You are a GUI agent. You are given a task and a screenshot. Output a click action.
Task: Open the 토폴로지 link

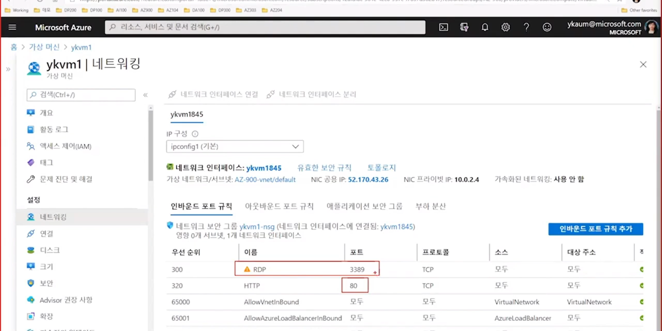[x=381, y=168]
